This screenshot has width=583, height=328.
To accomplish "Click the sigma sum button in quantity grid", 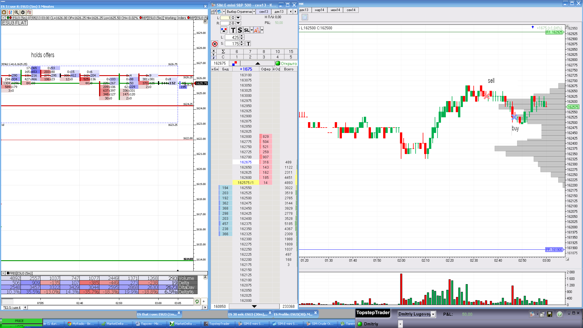I will tap(223, 52).
